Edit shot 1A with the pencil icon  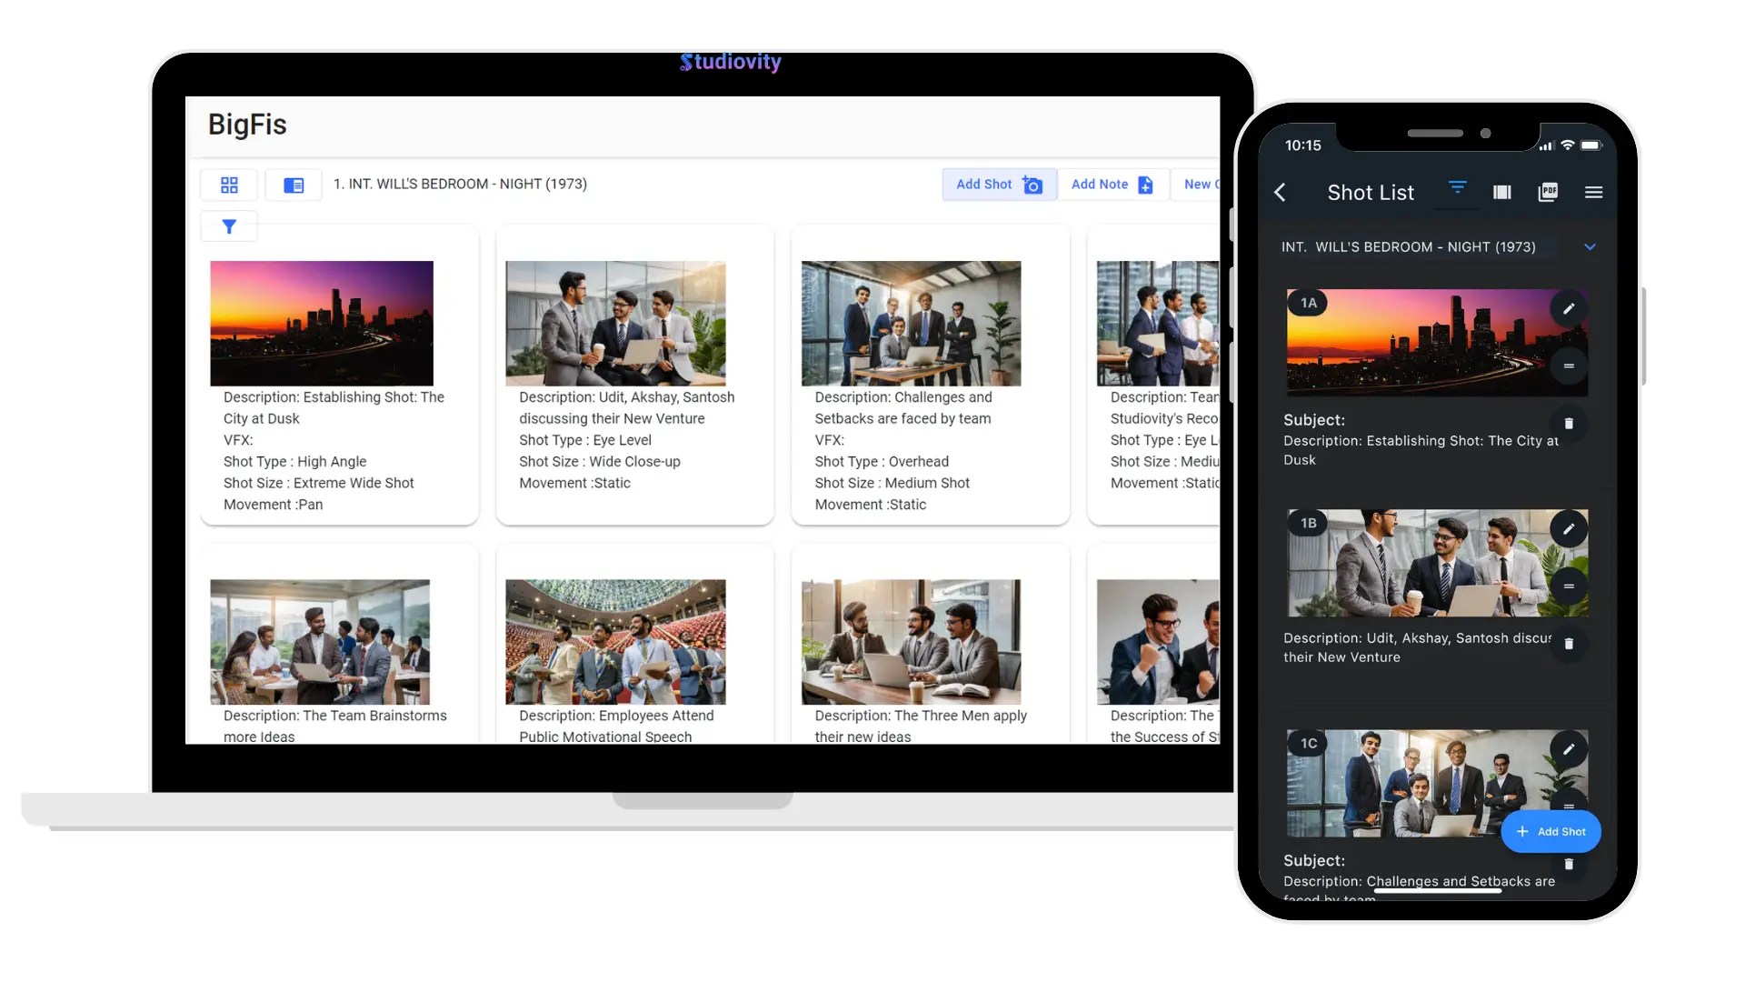tap(1568, 309)
